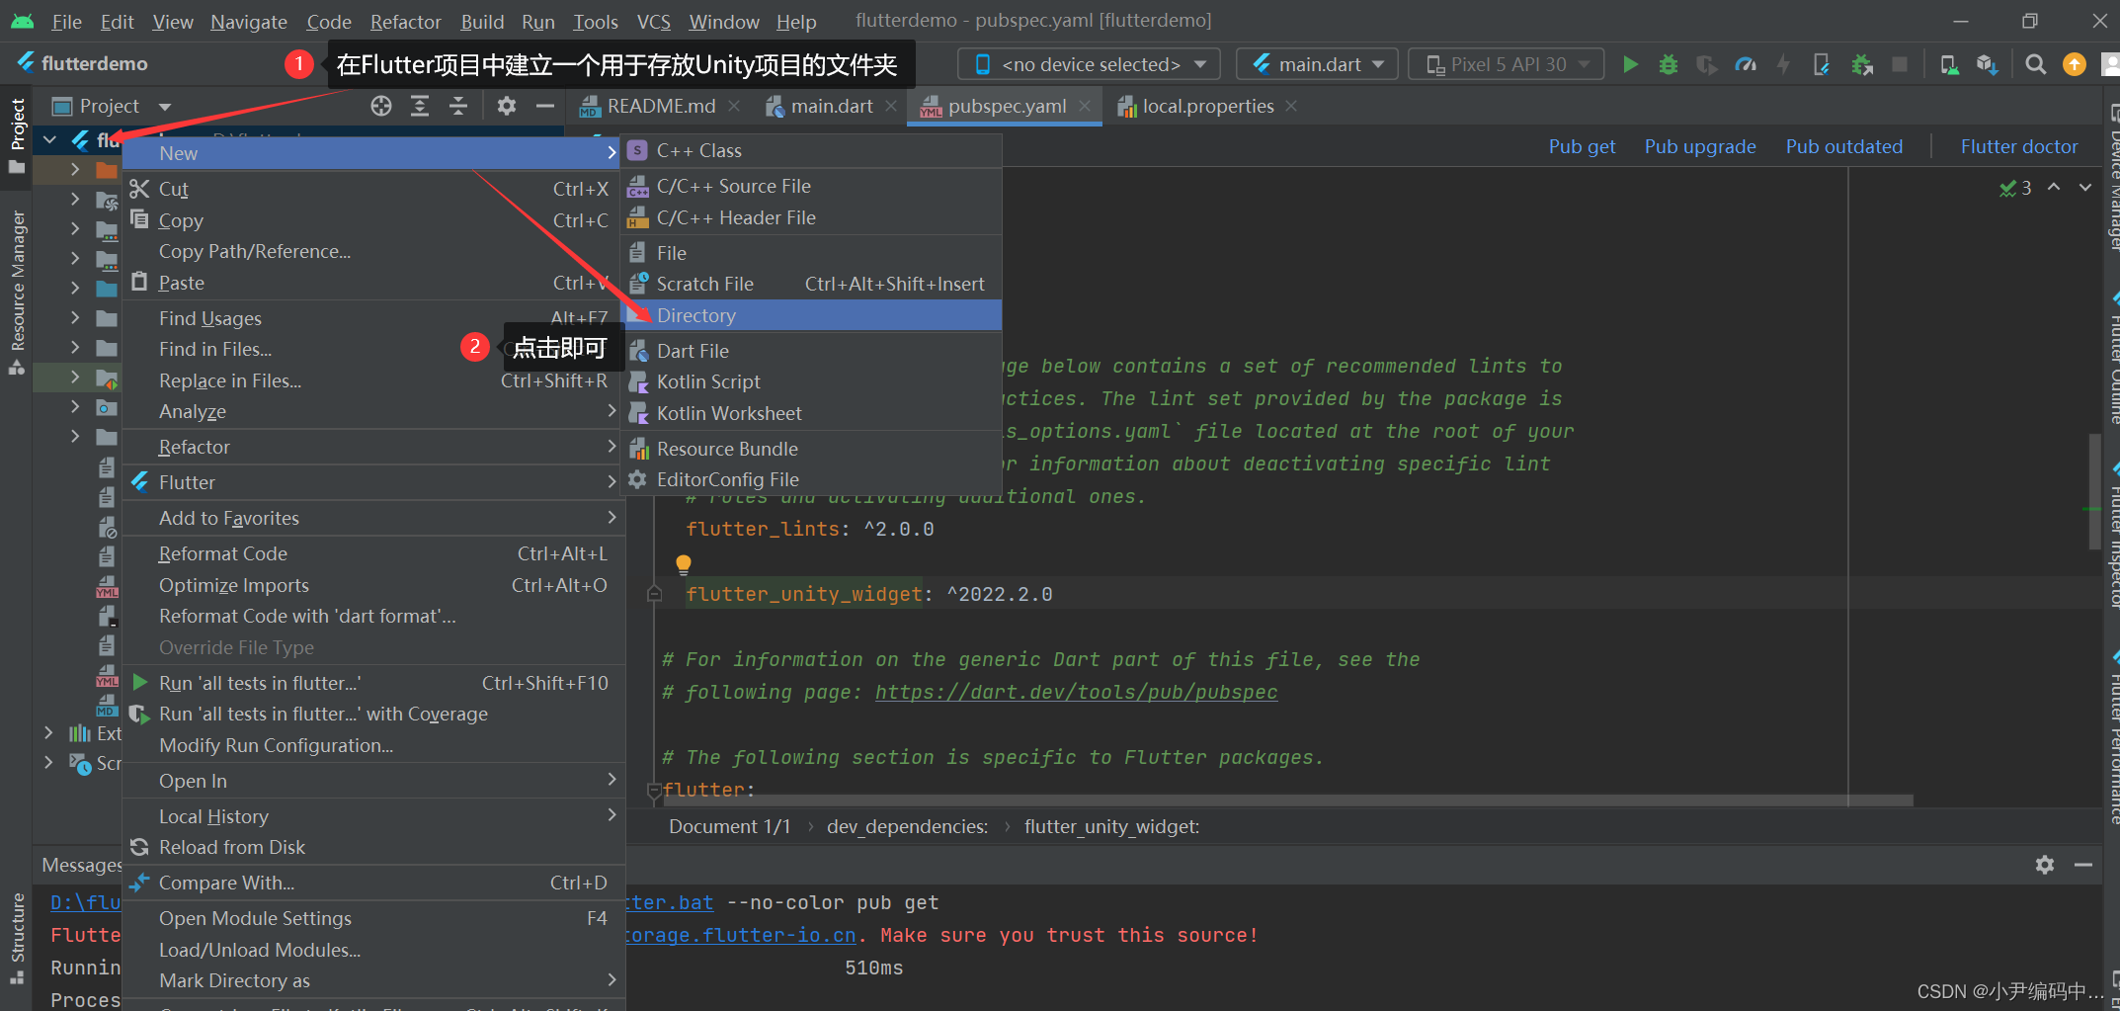Close the main.dart tab
Viewport: 2120px width, 1011px height.
click(x=891, y=106)
